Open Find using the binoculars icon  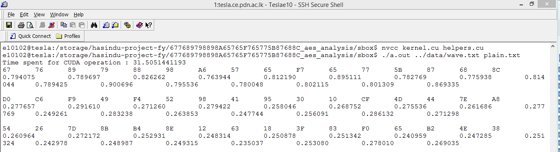click(94, 25)
